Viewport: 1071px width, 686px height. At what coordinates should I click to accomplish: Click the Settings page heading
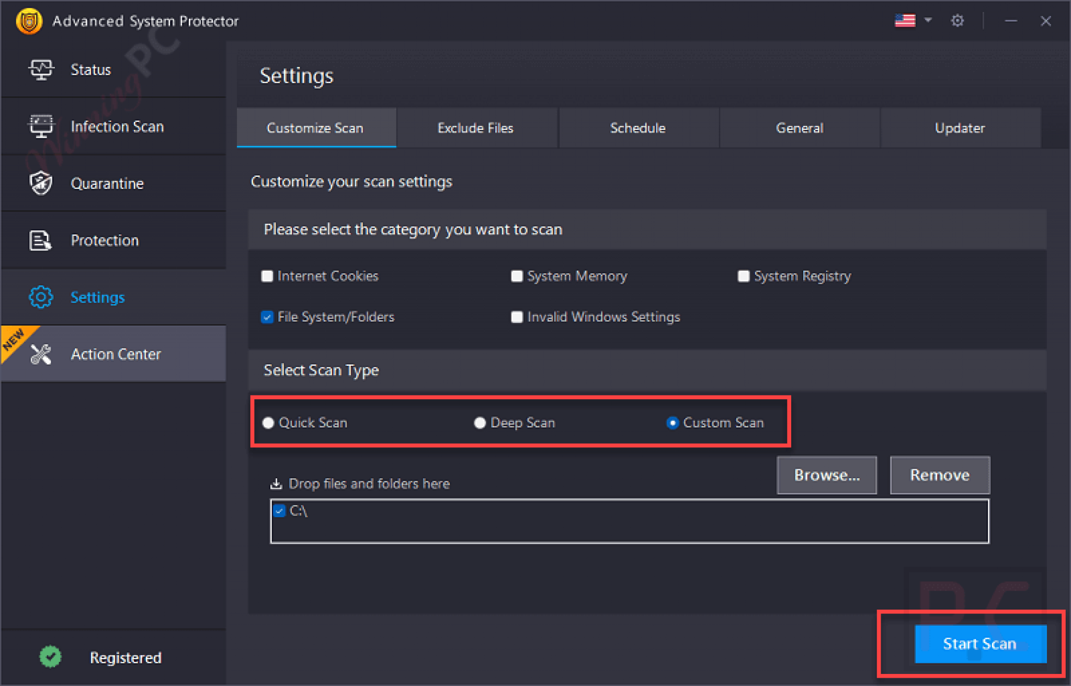click(x=297, y=76)
